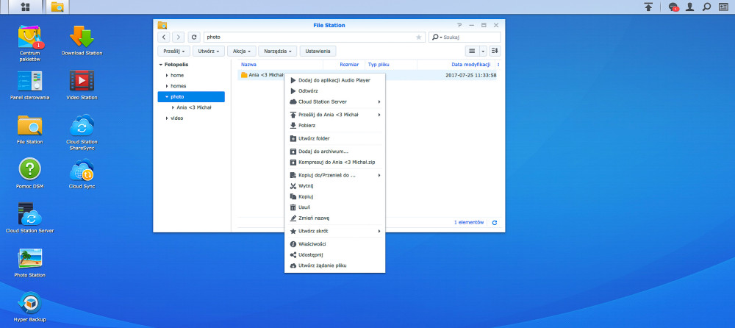Open Prześlij do Ania <3 Michał submenu

(334, 115)
